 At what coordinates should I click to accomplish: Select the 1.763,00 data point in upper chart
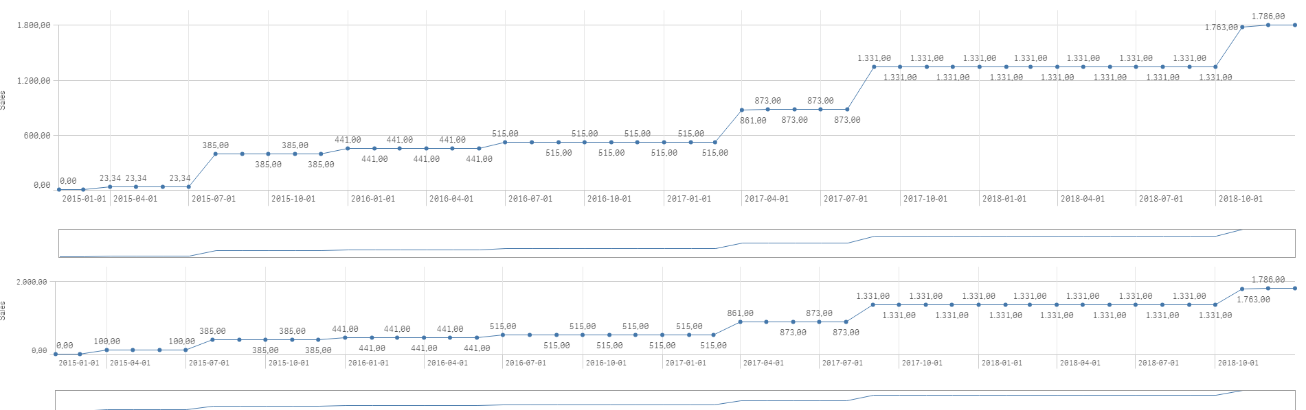[1242, 27]
